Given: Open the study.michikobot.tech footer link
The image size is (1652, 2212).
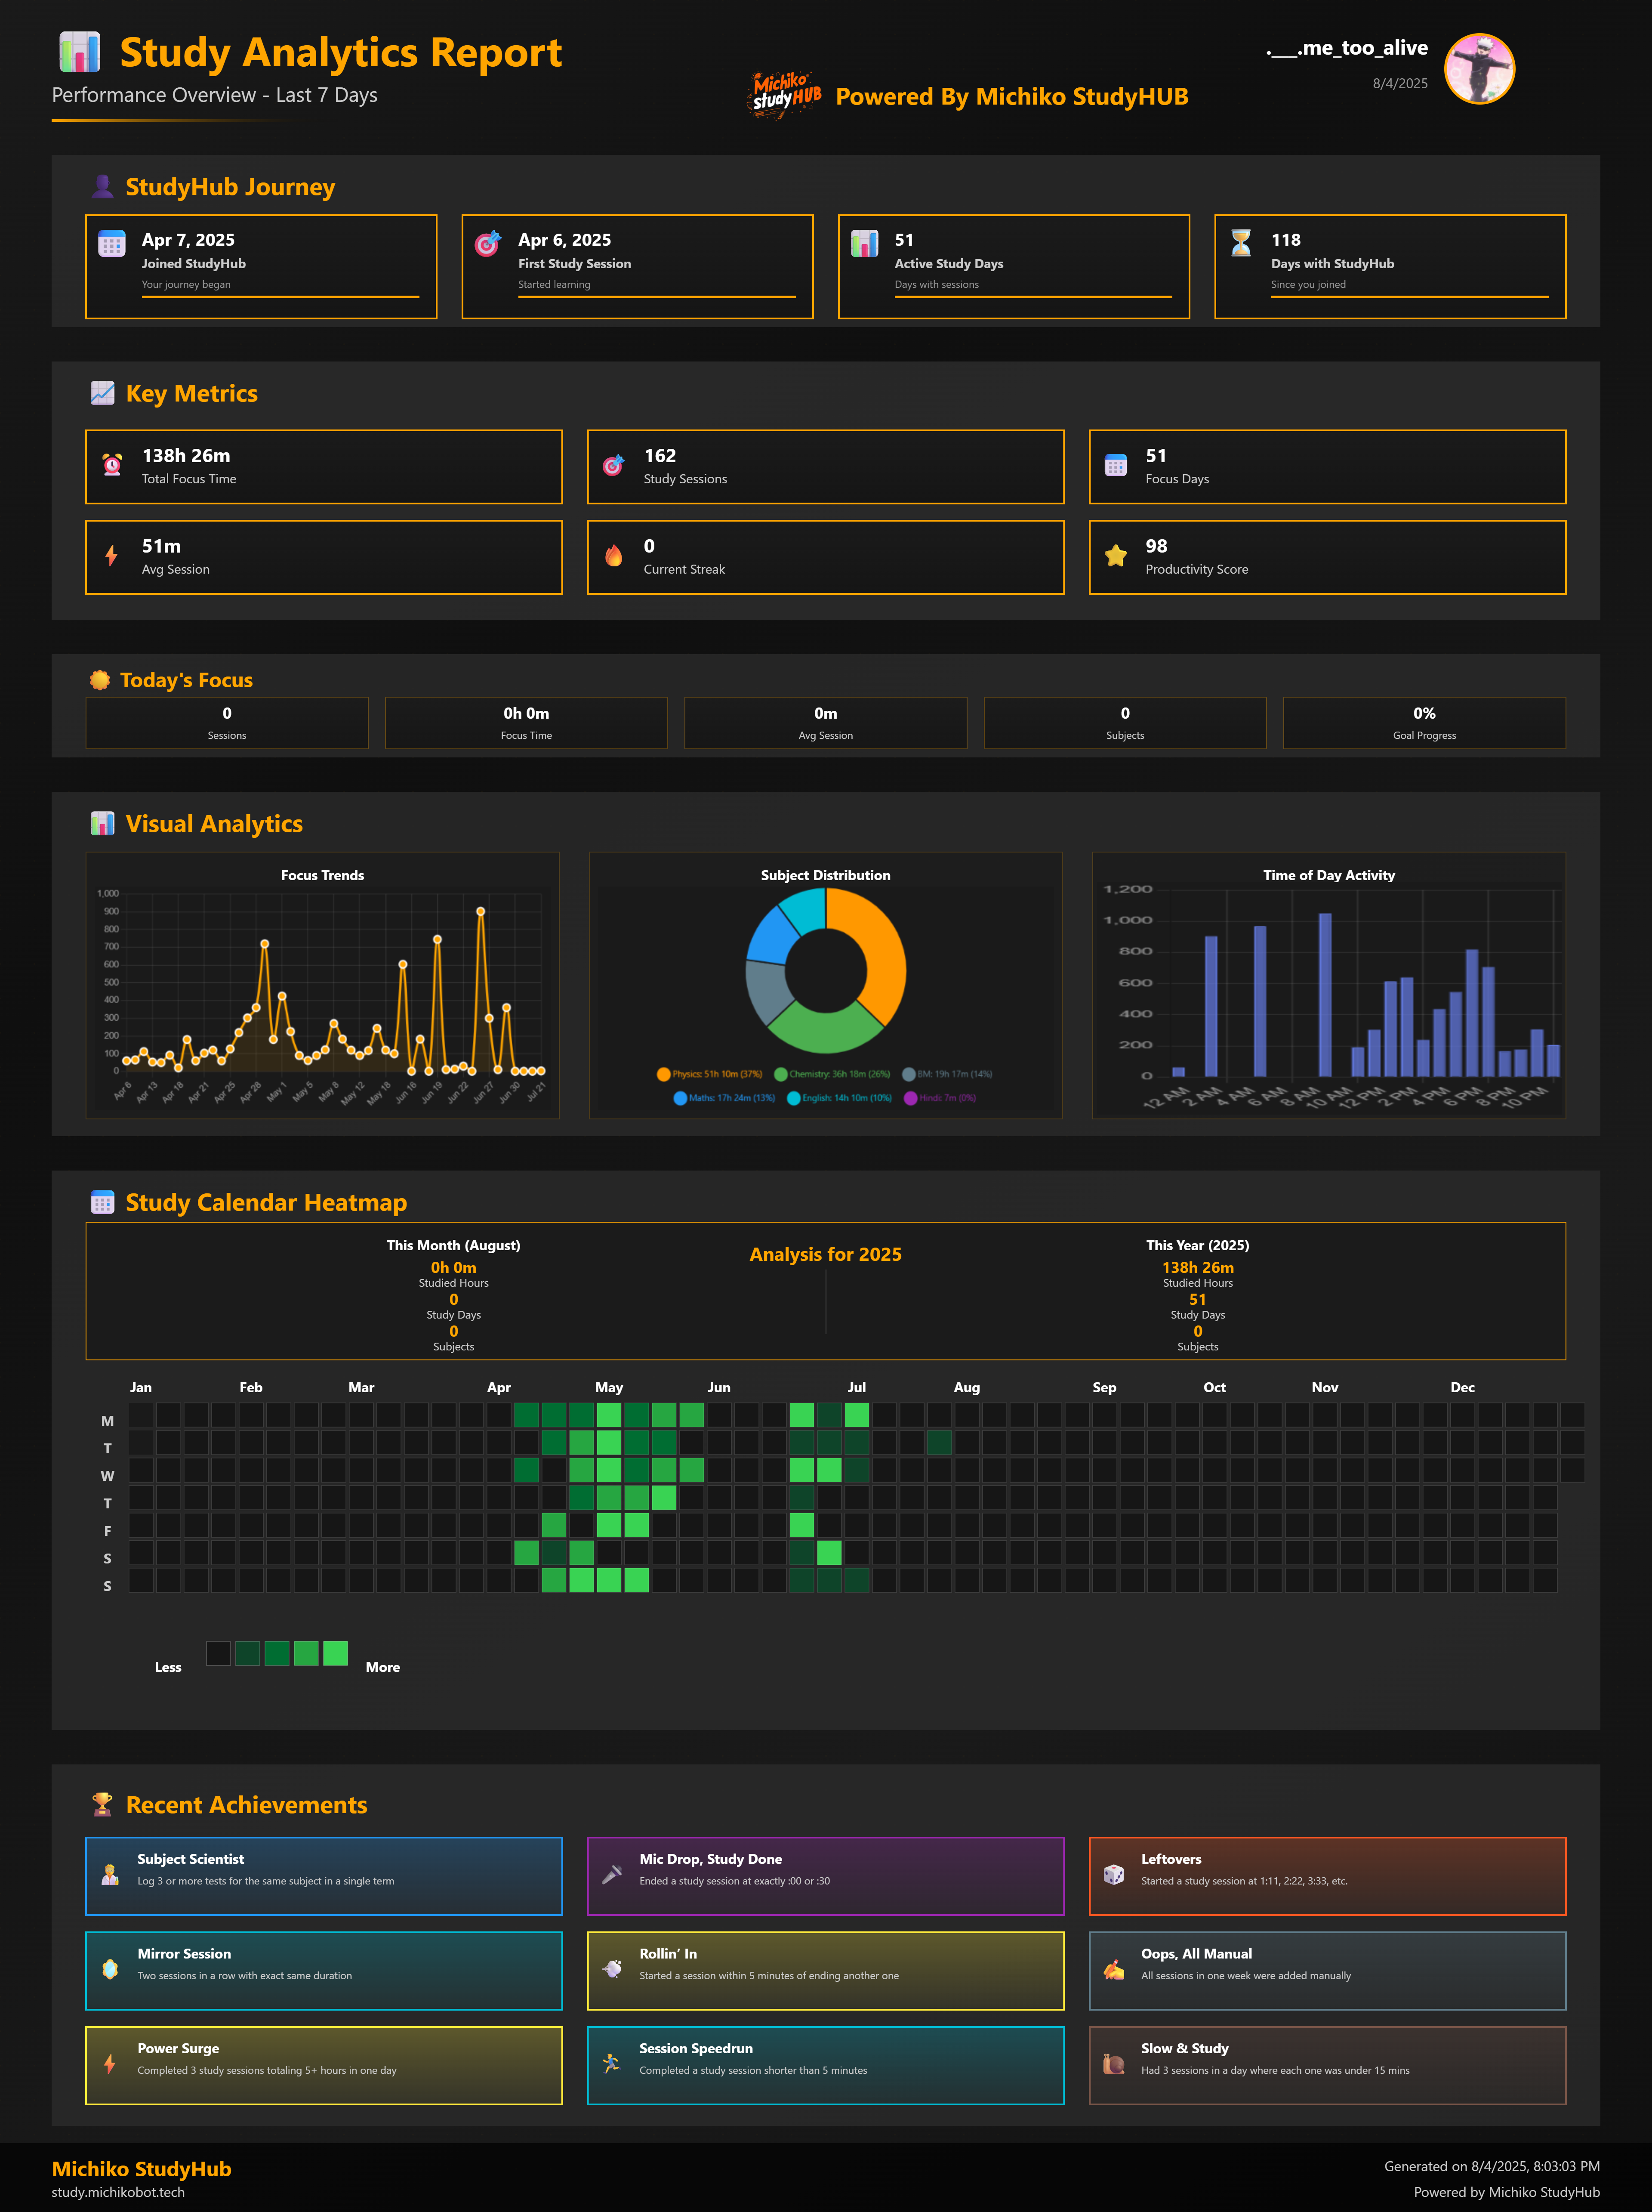Looking at the screenshot, I should (x=118, y=2192).
